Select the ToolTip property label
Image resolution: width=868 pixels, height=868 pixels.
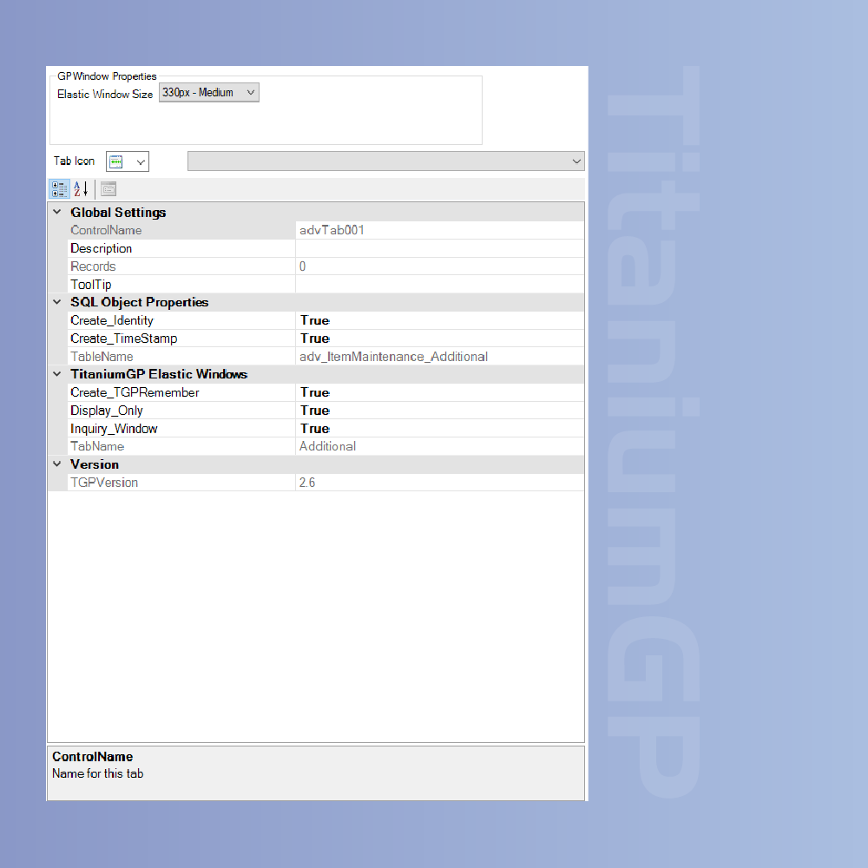pos(91,285)
